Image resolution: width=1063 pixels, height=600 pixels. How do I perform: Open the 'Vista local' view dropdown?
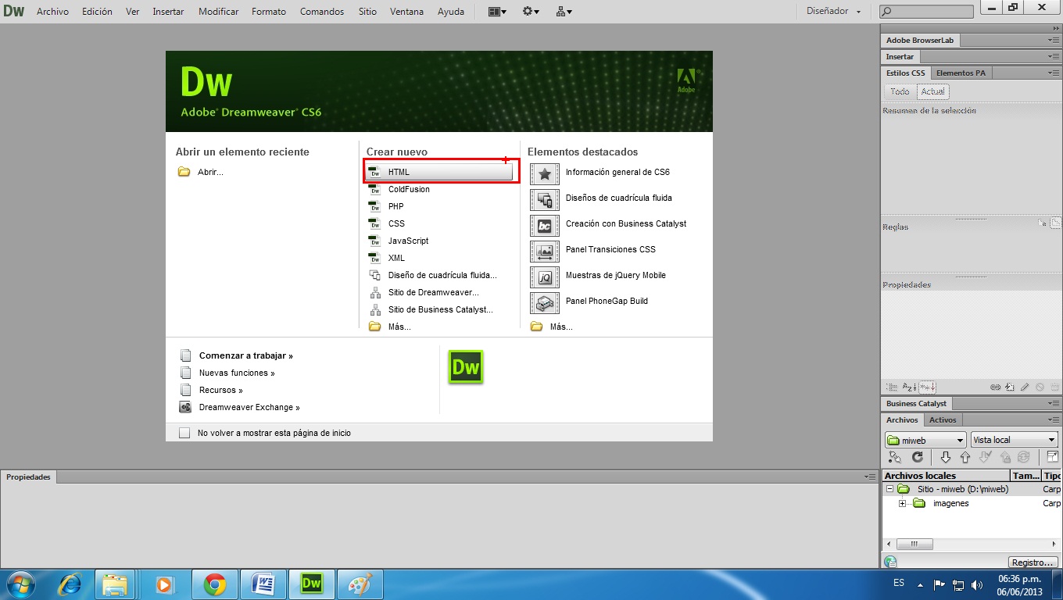(x=1014, y=439)
